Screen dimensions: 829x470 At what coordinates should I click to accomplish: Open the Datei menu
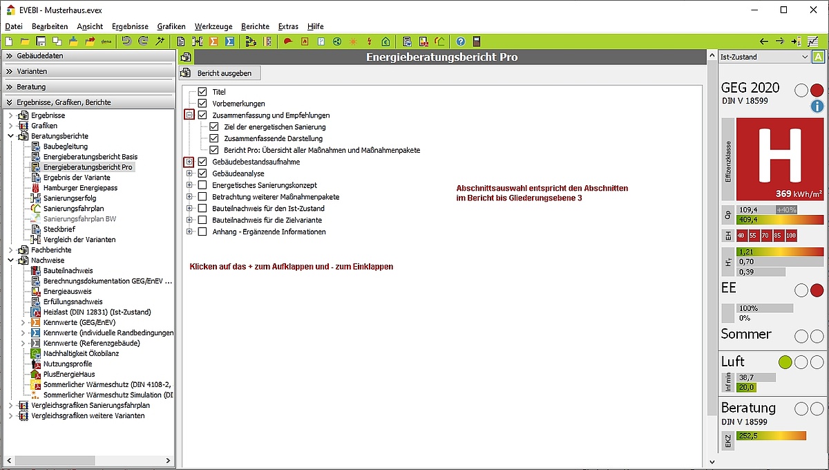click(13, 26)
